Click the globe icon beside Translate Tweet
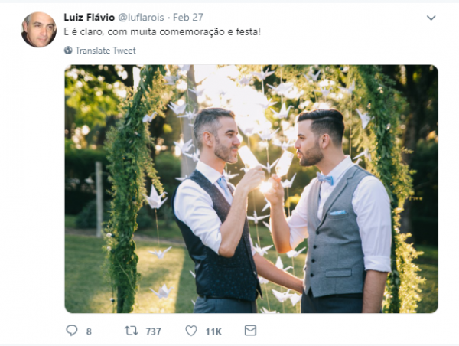The image size is (459, 346). tap(68, 51)
